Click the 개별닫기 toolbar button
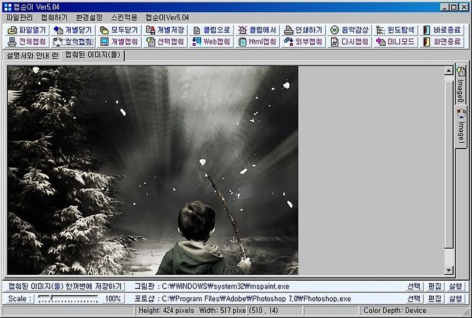This screenshot has height=318, width=472. (x=73, y=30)
